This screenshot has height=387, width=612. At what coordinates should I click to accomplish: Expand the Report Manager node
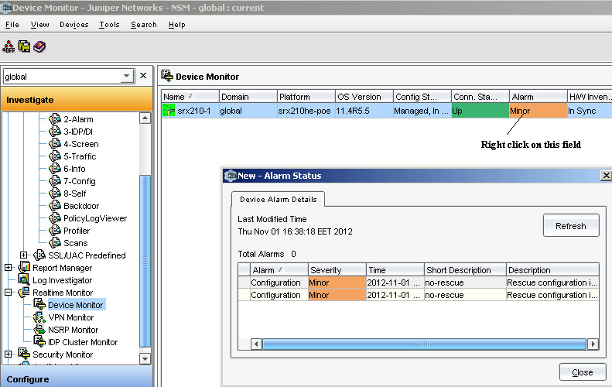click(x=9, y=268)
